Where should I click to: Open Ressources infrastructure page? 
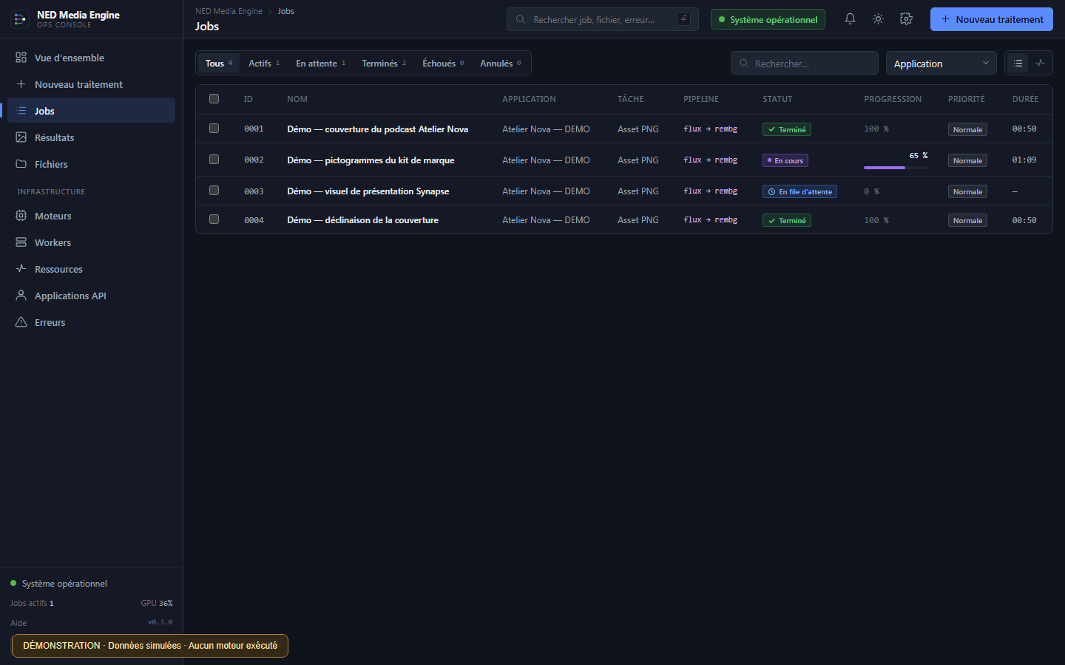point(91,269)
